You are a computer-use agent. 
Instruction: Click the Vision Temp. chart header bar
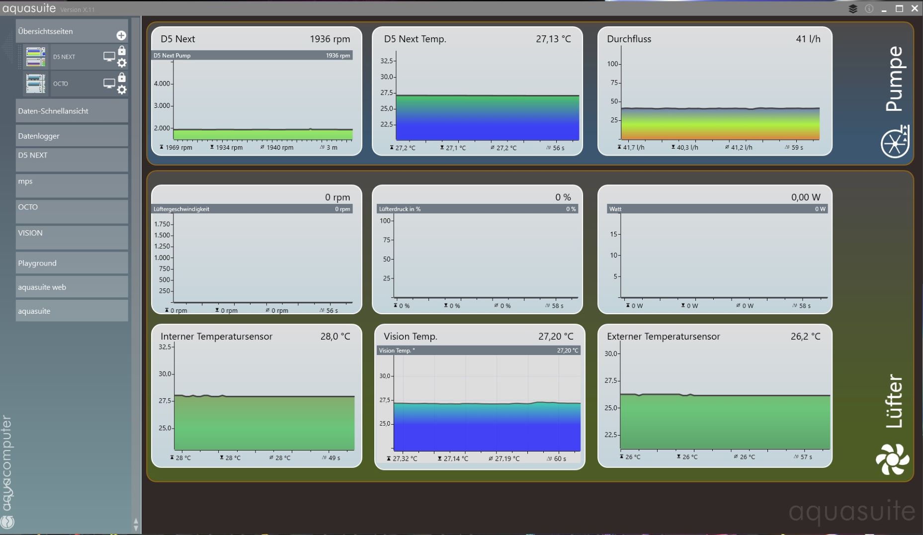pos(478,351)
